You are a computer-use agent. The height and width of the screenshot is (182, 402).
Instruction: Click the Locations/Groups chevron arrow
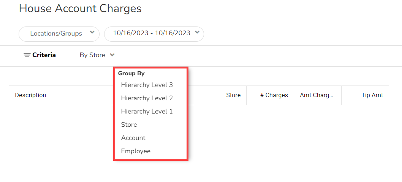pos(92,33)
